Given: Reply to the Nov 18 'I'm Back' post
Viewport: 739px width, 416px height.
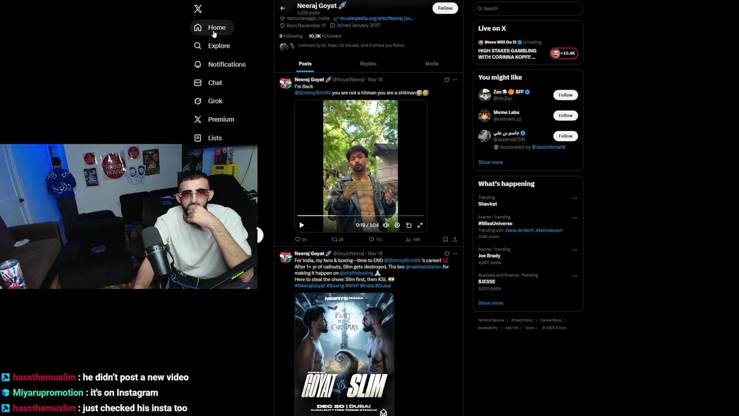Looking at the screenshot, I should [300, 239].
